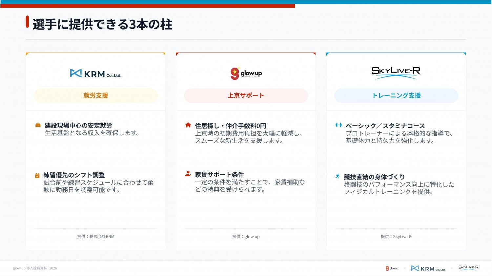This screenshot has width=492, height=276.
Task: Click the hand-heart icon beside 家賃サポート条件
Action: point(188,174)
